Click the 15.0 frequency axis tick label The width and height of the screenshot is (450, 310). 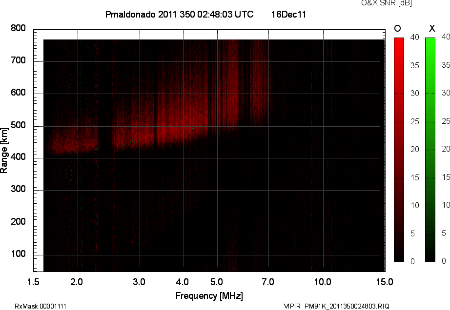(385, 282)
